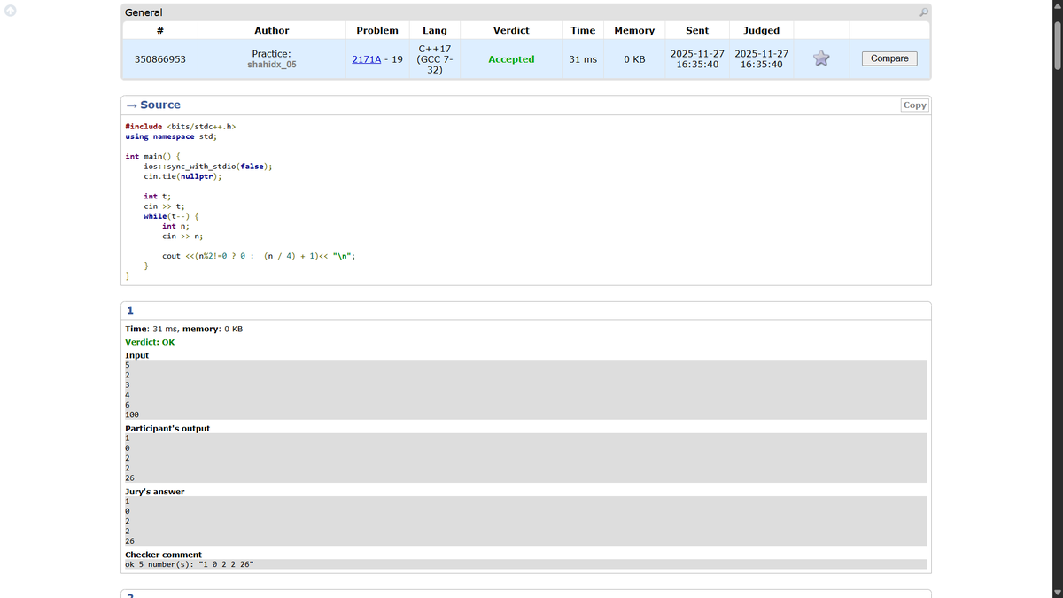
Task: Click the Accepted verdict text
Action: (x=511, y=59)
